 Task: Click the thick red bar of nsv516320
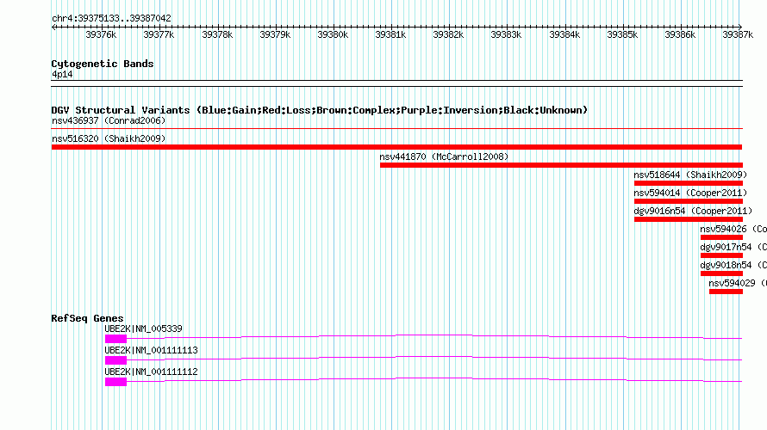(396, 147)
